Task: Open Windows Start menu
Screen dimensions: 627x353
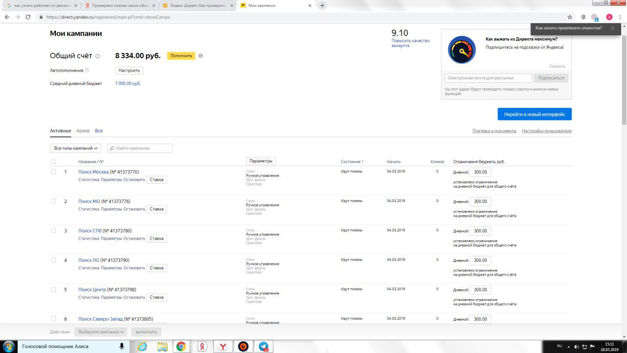Action: (9, 347)
